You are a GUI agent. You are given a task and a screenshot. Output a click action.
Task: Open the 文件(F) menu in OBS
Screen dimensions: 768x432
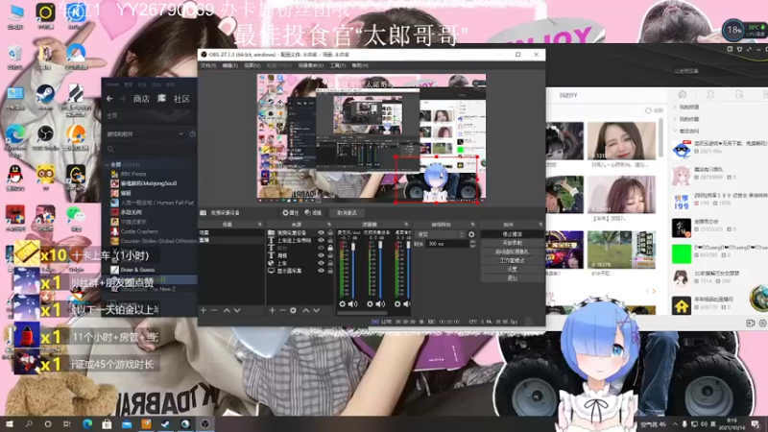coord(208,65)
